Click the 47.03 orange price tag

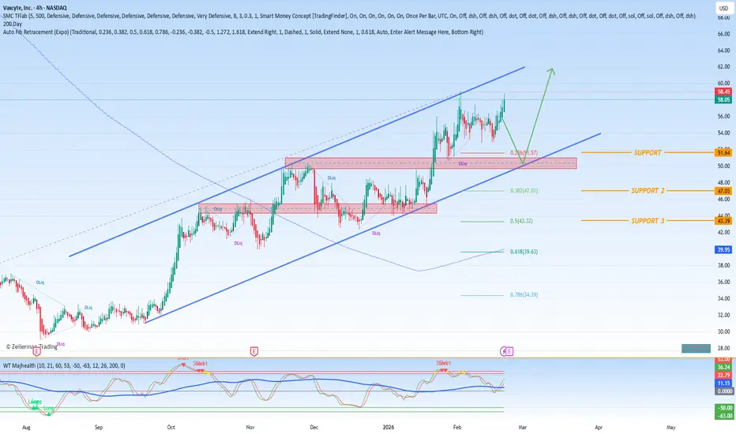pyautogui.click(x=723, y=191)
